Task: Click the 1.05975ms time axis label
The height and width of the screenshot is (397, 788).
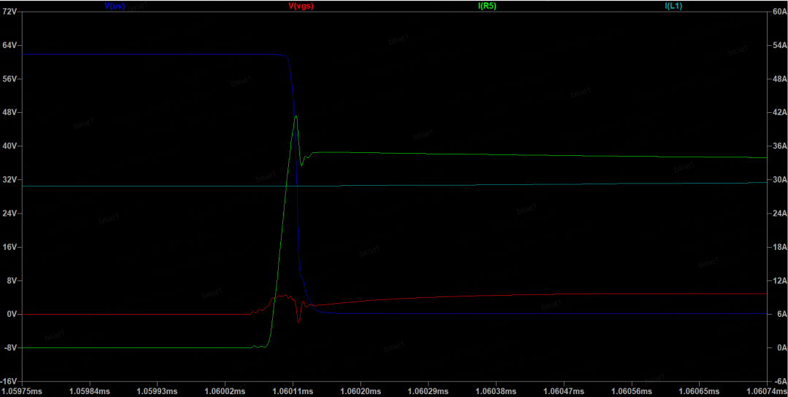Action: tap(23, 390)
